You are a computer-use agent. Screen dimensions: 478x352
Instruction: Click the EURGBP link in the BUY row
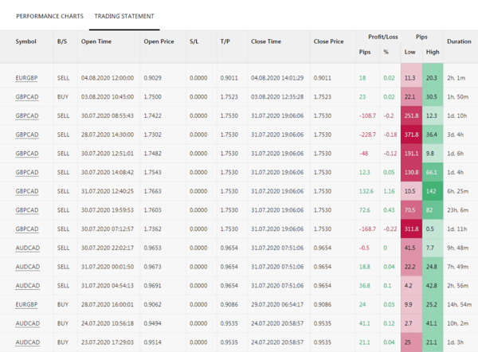coord(26,304)
